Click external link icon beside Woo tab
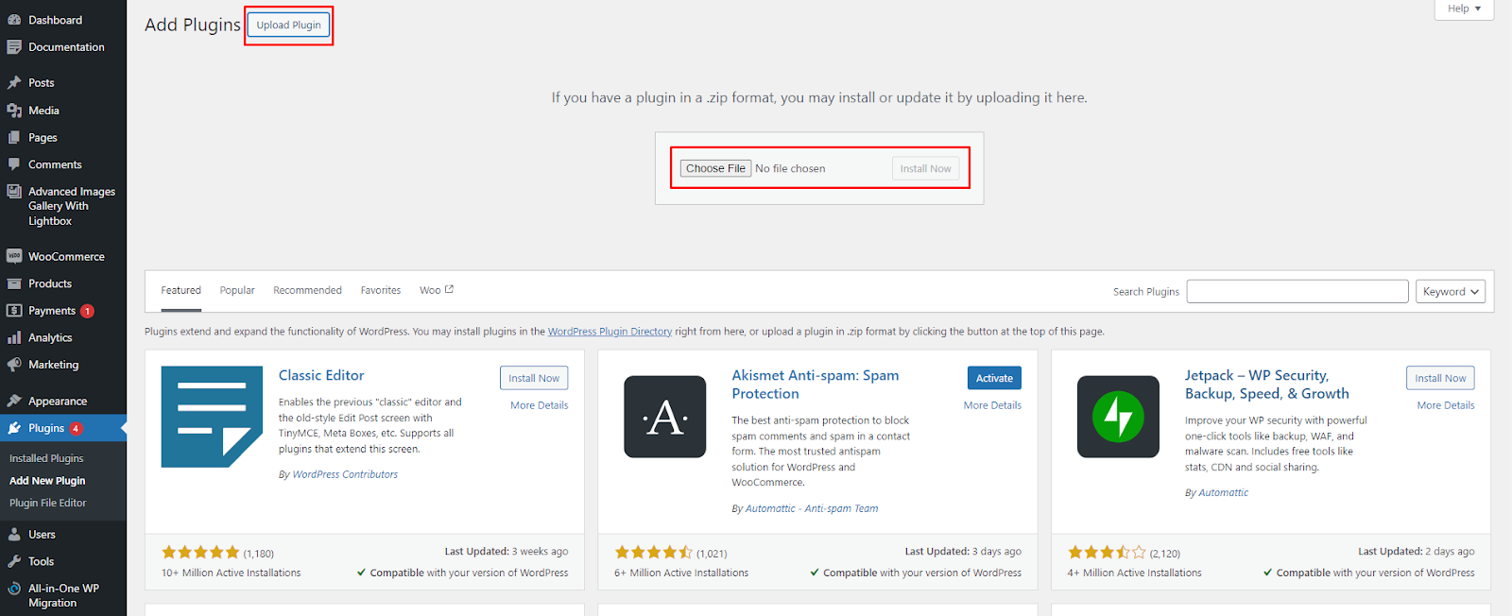The height and width of the screenshot is (616, 1512). click(x=450, y=289)
